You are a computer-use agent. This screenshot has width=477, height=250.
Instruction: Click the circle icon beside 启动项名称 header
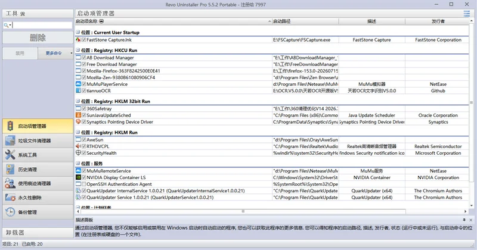pyautogui.click(x=101, y=21)
